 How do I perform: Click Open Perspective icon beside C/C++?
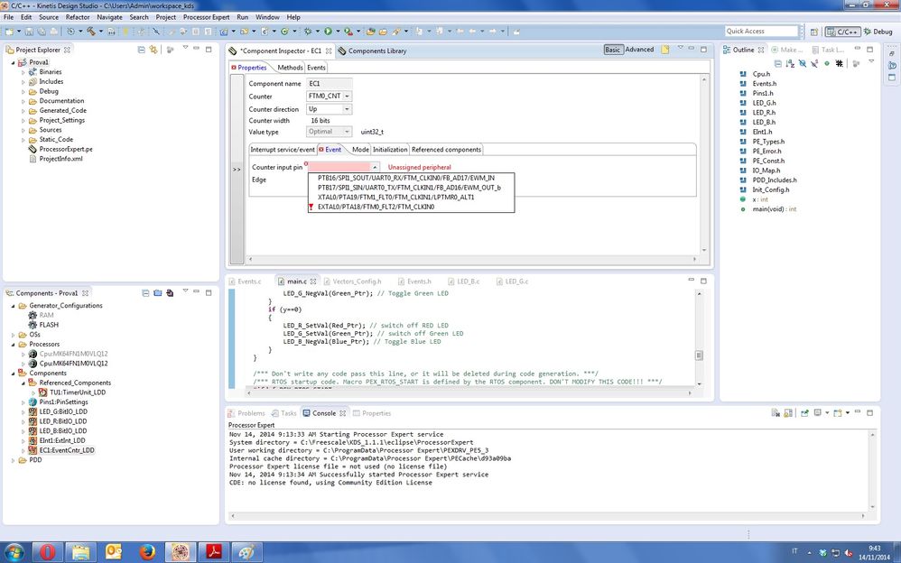point(813,32)
